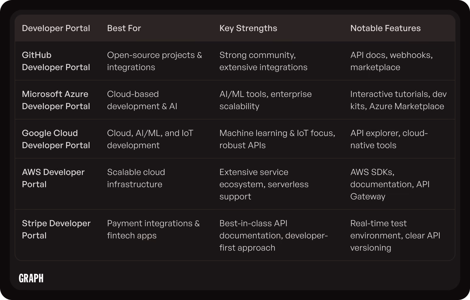This screenshot has width=470, height=300.
Task: Select Payment integrations & fintech apps cell
Action: (153, 229)
